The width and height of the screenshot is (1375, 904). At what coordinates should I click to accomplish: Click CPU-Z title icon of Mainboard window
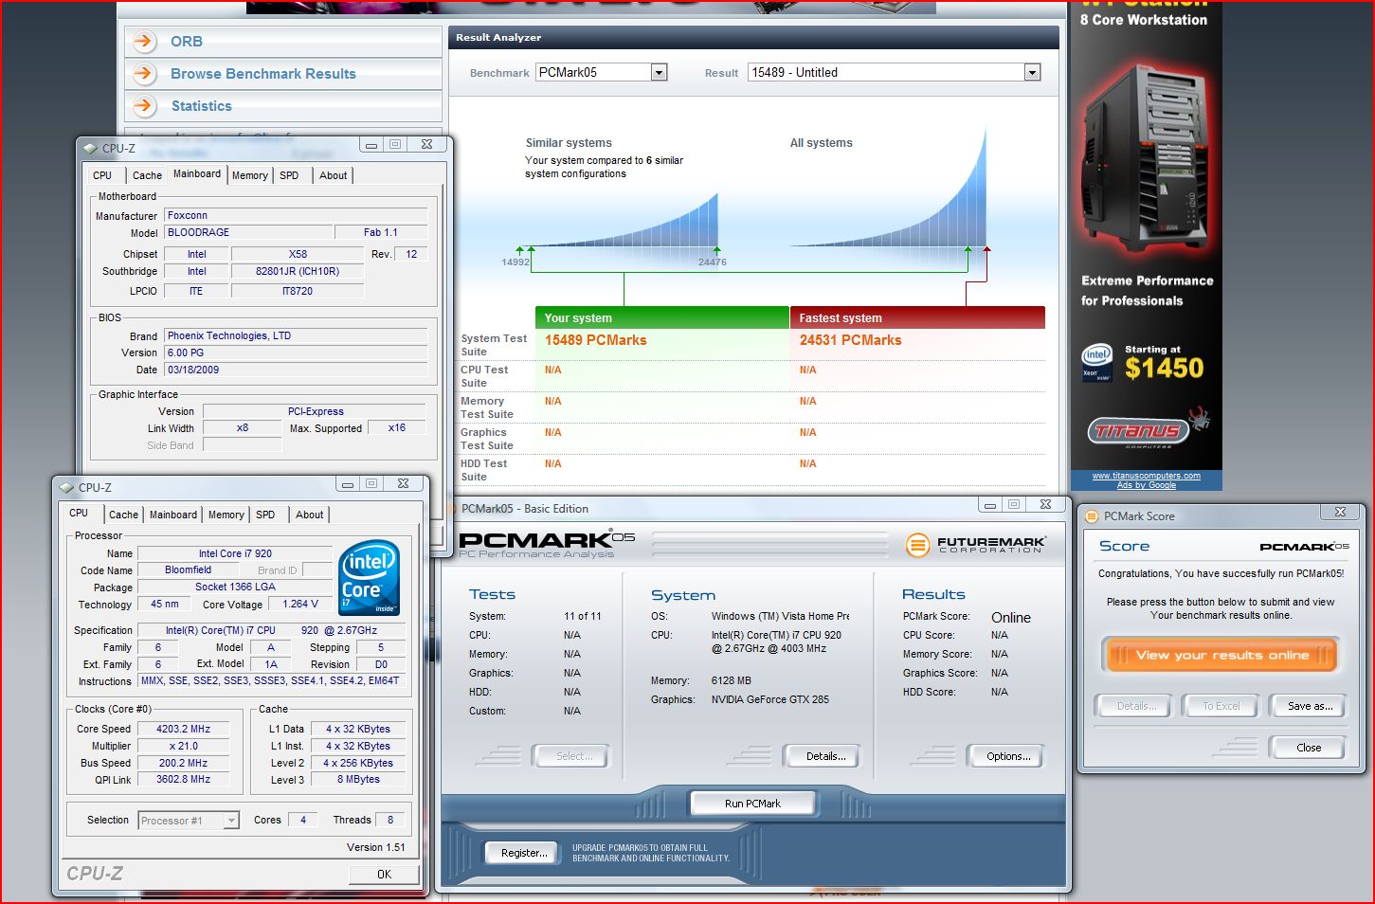pos(90,148)
